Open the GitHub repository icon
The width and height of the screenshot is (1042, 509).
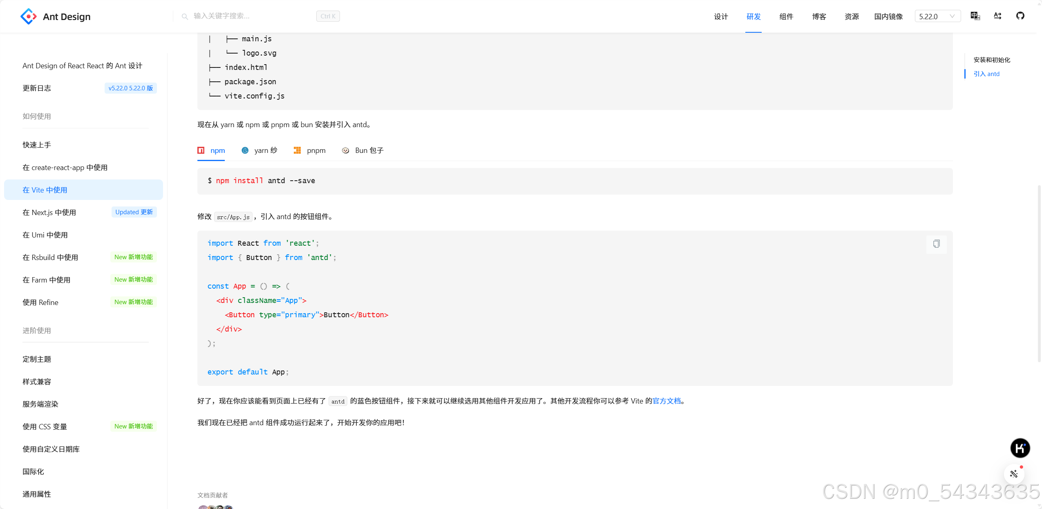(x=1020, y=16)
